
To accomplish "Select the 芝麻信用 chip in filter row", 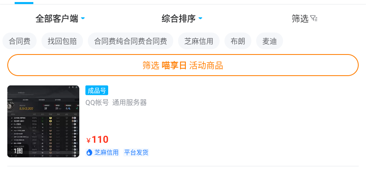I will coord(199,41).
